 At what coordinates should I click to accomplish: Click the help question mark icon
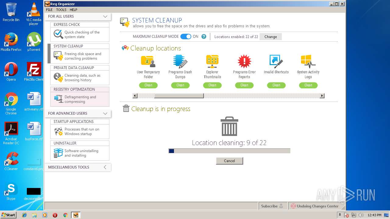[x=204, y=36]
